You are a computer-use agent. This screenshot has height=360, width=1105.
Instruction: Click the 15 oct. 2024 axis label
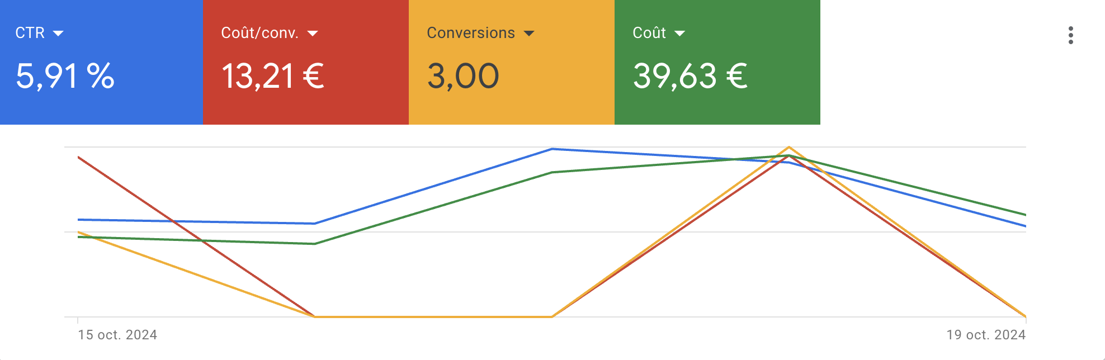pos(117,335)
